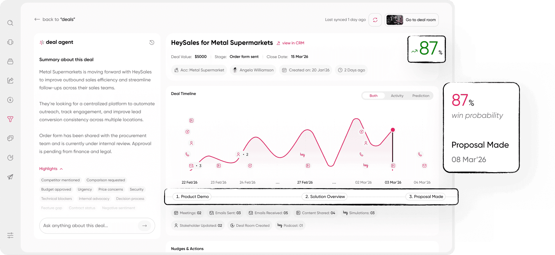Select the Solution Overview stage
This screenshot has height=255, width=555.
[x=325, y=197]
